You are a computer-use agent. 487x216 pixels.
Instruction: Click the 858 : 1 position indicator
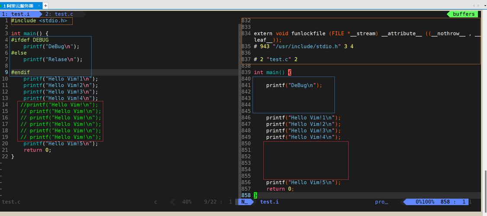(453, 202)
